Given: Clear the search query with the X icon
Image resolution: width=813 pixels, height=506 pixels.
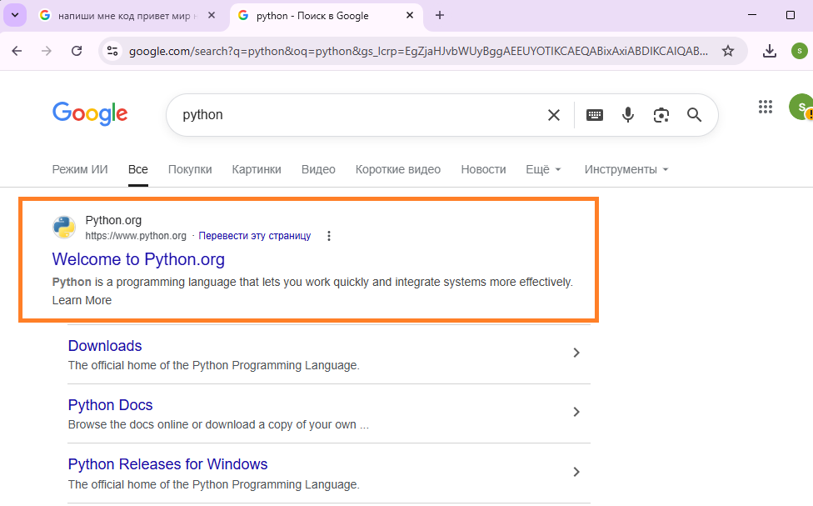Looking at the screenshot, I should click(x=554, y=115).
